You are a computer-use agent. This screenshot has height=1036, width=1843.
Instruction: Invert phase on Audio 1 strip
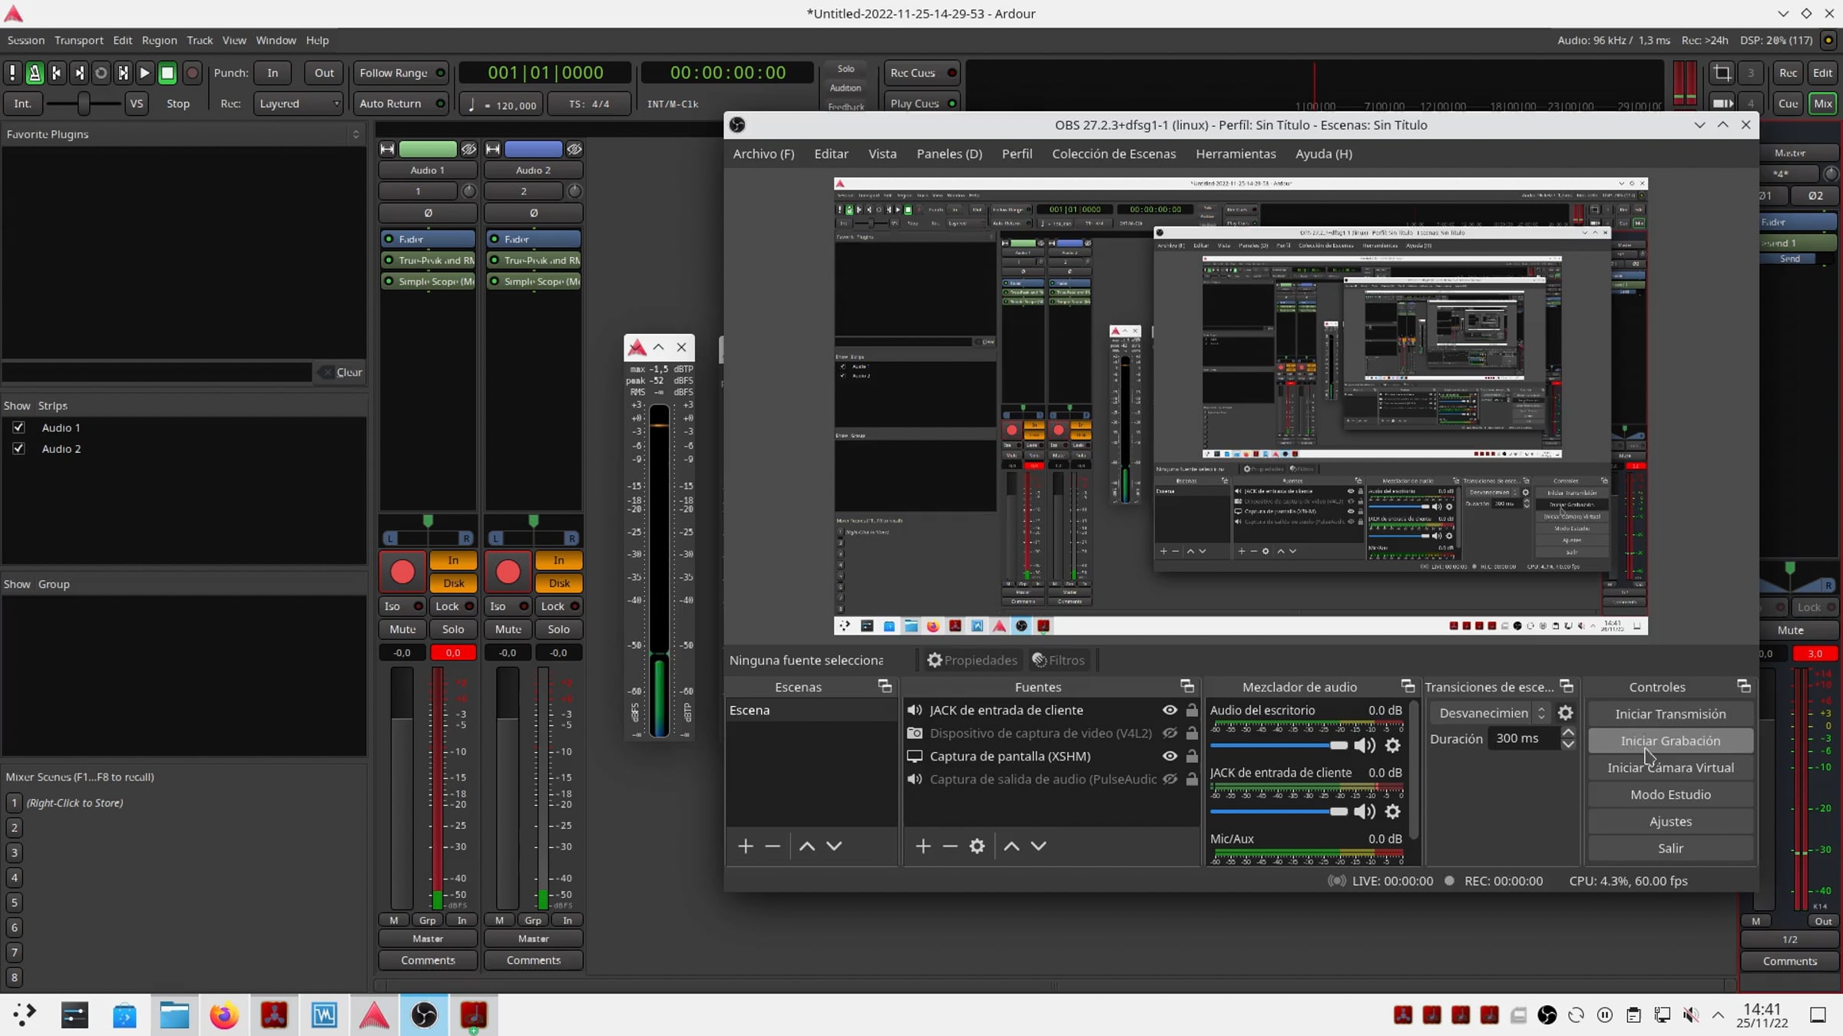pos(428,213)
